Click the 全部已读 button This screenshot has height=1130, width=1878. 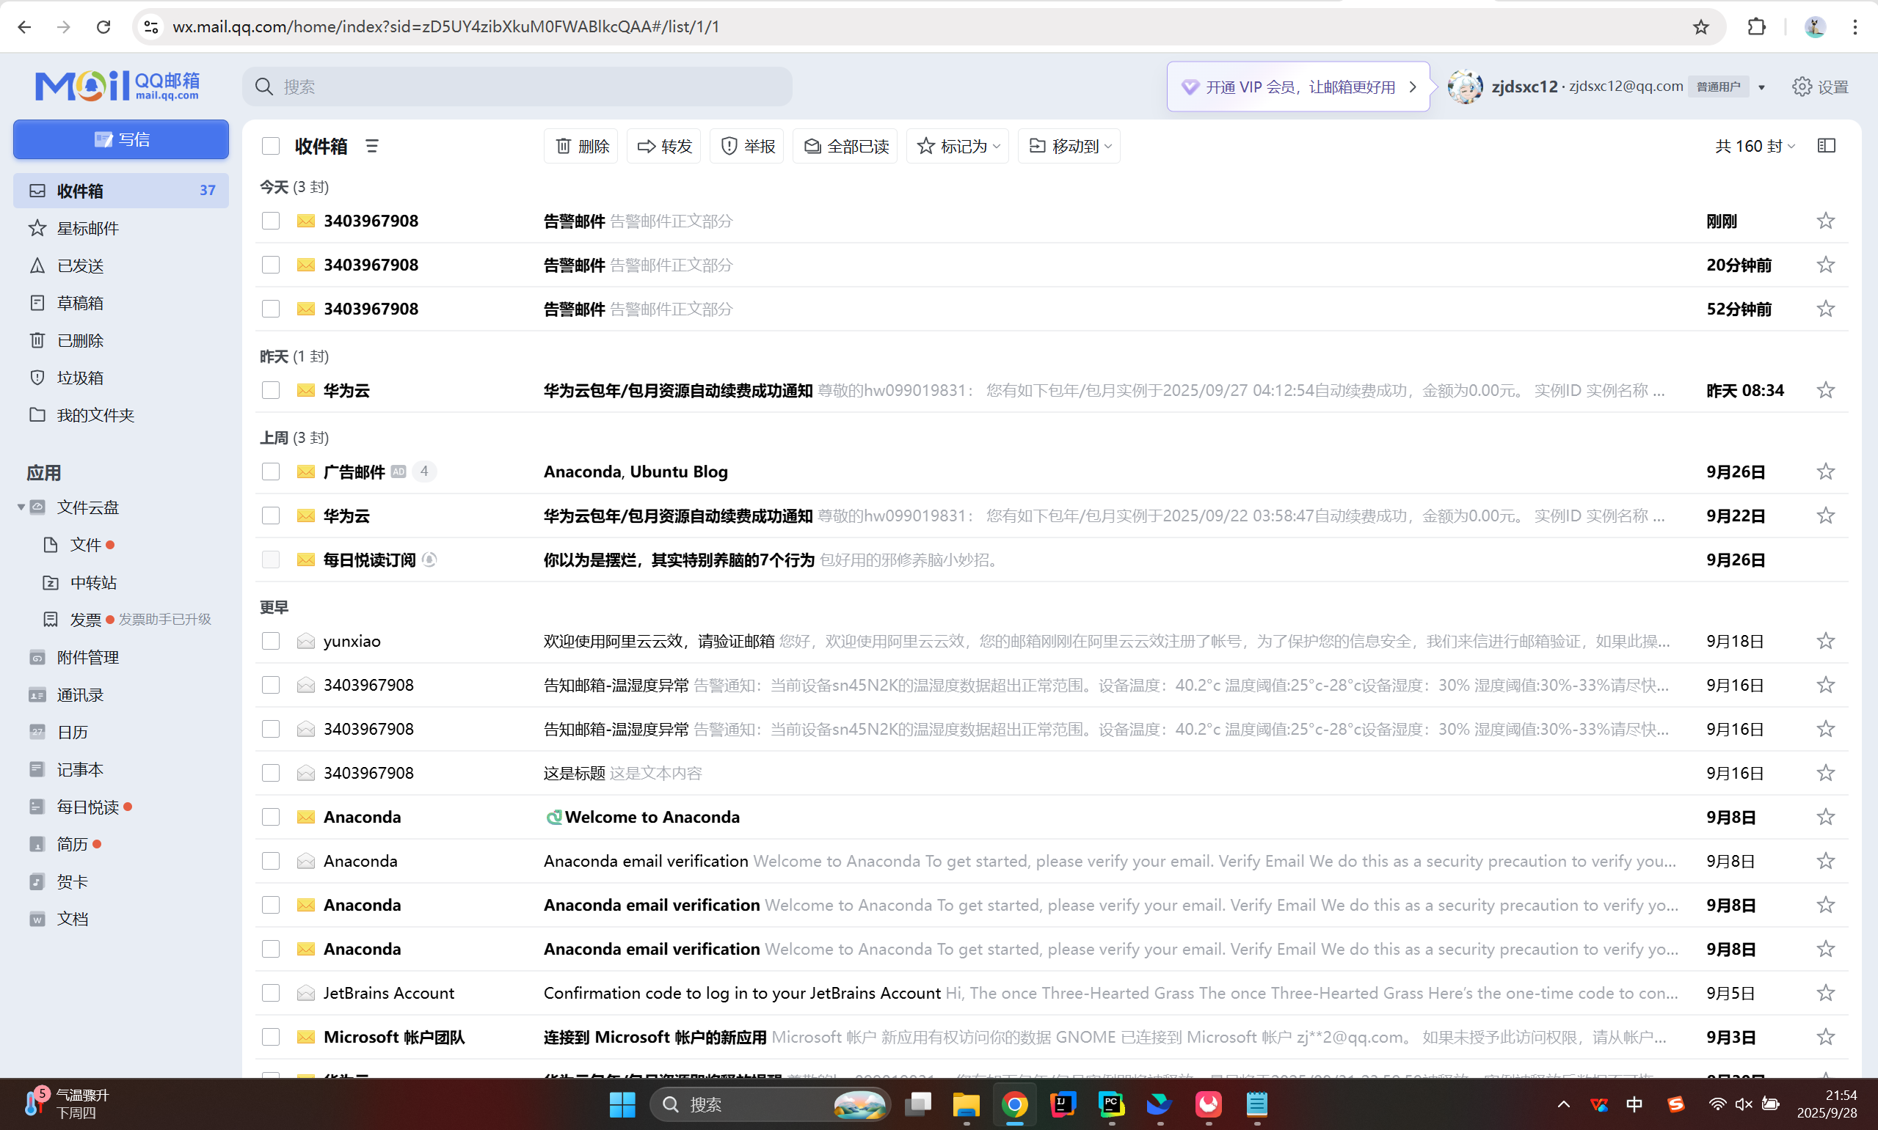(845, 146)
